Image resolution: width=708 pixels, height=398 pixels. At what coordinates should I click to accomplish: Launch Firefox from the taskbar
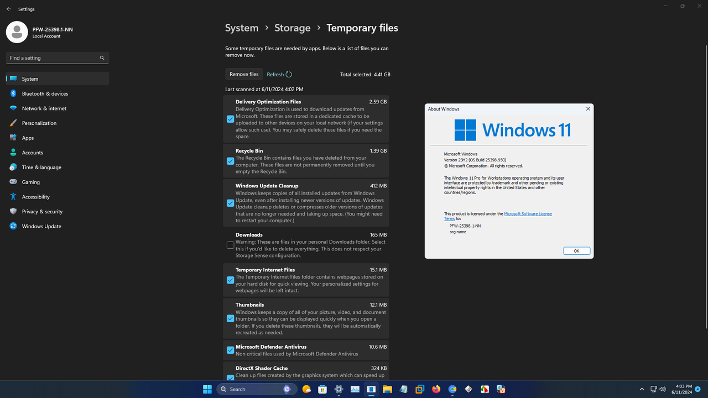(436, 389)
